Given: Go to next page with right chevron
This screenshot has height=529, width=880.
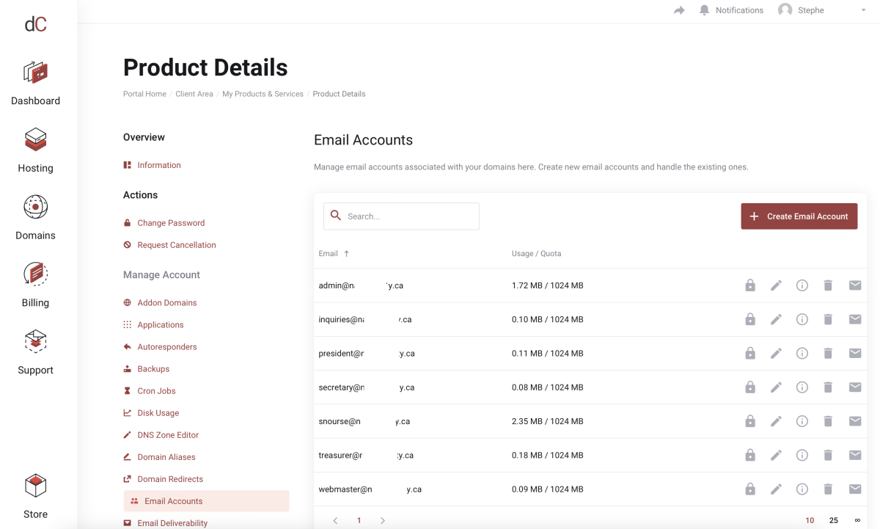Looking at the screenshot, I should (383, 520).
